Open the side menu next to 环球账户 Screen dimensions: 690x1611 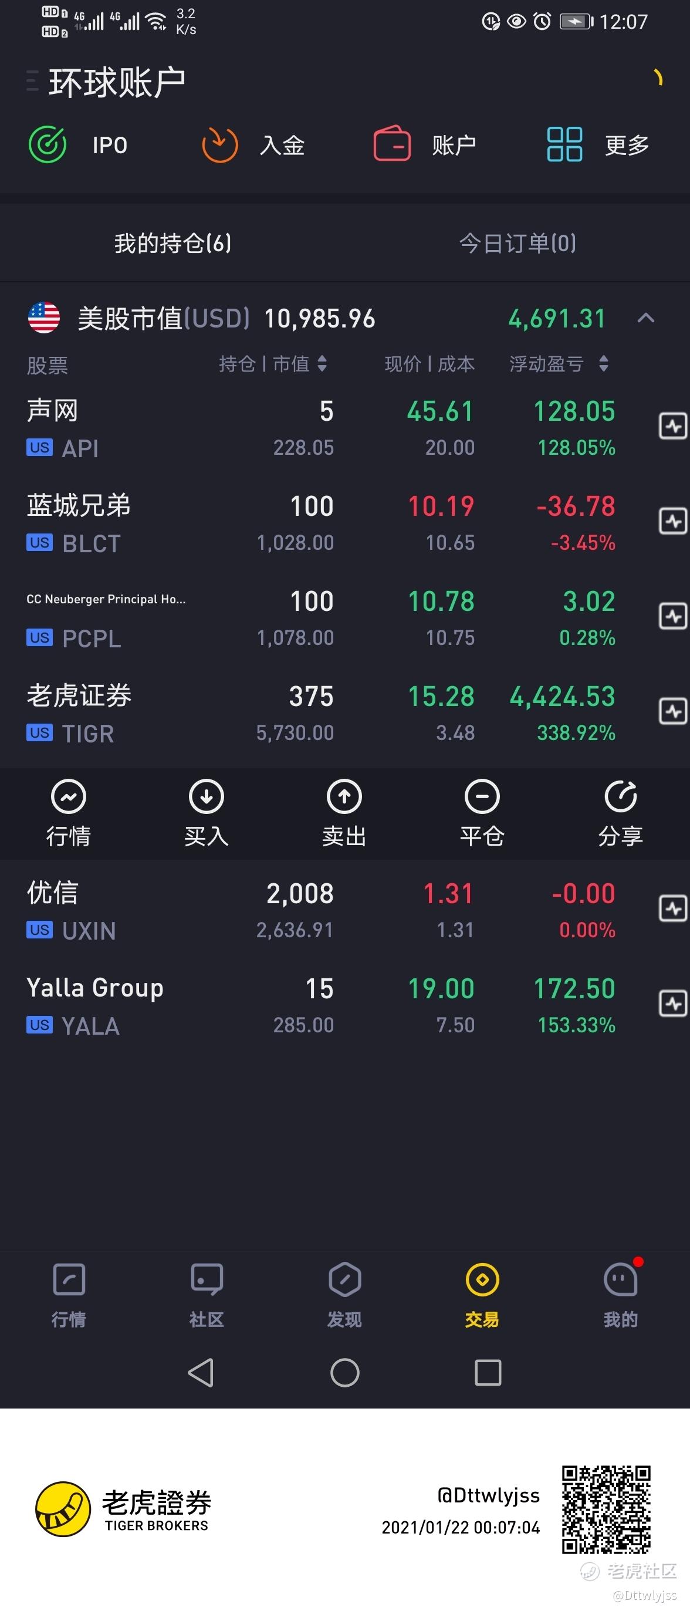pos(32,82)
